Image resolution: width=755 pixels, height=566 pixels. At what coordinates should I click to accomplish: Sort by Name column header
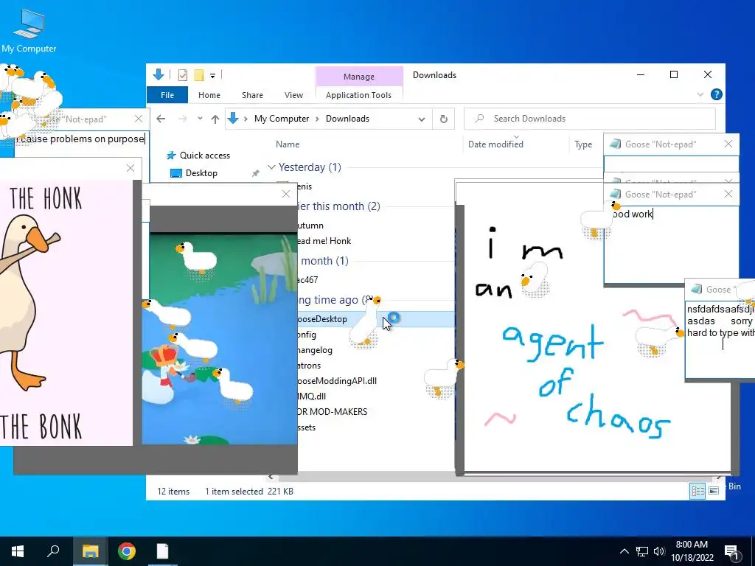click(x=288, y=144)
